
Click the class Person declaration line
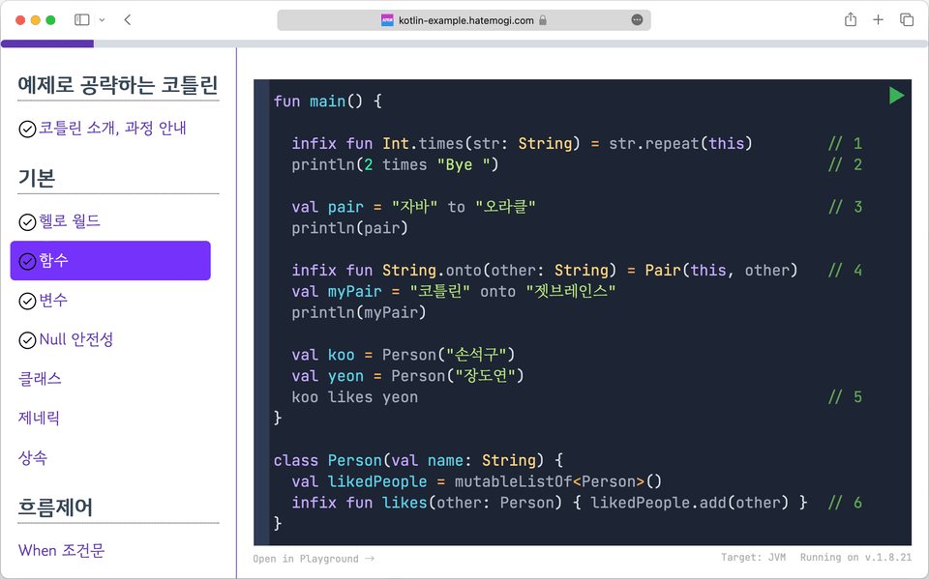coord(418,460)
